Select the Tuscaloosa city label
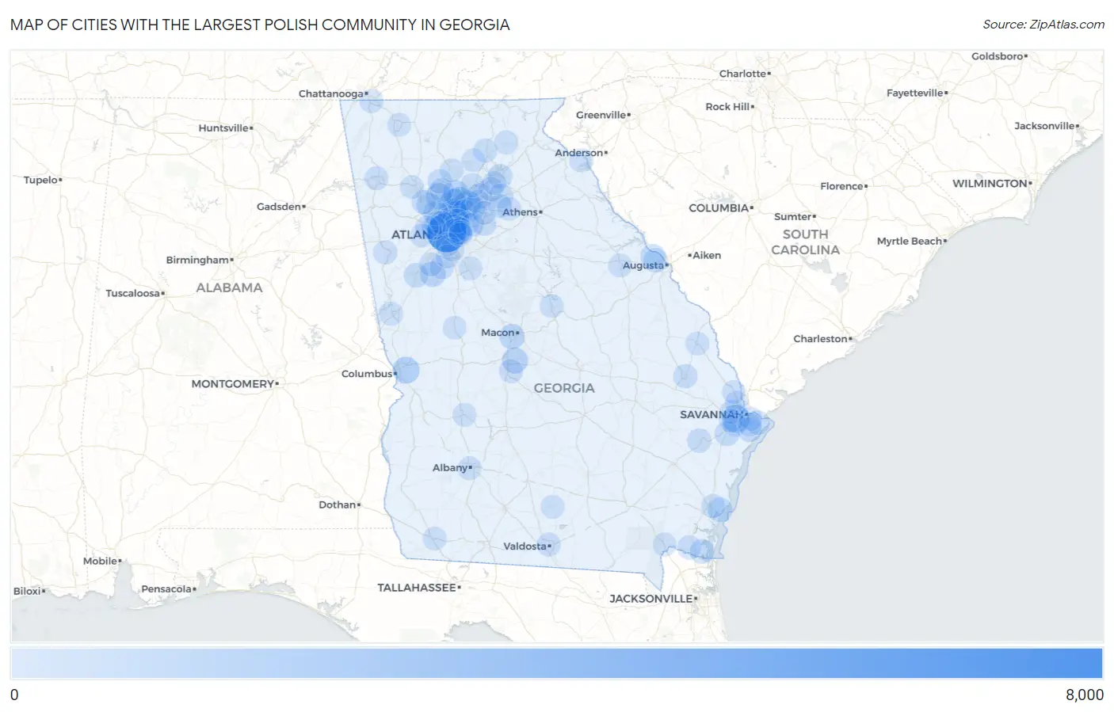 click(x=133, y=293)
